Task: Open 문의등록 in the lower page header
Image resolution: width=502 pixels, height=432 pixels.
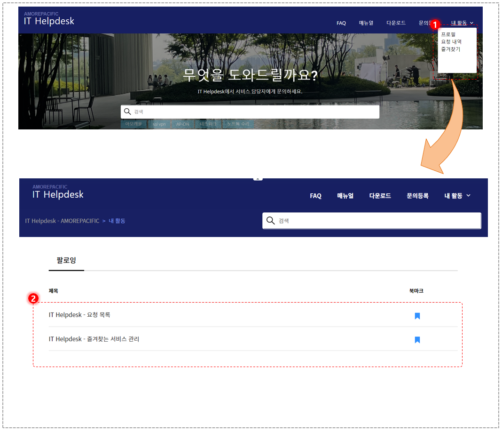Action: pyautogui.click(x=417, y=196)
